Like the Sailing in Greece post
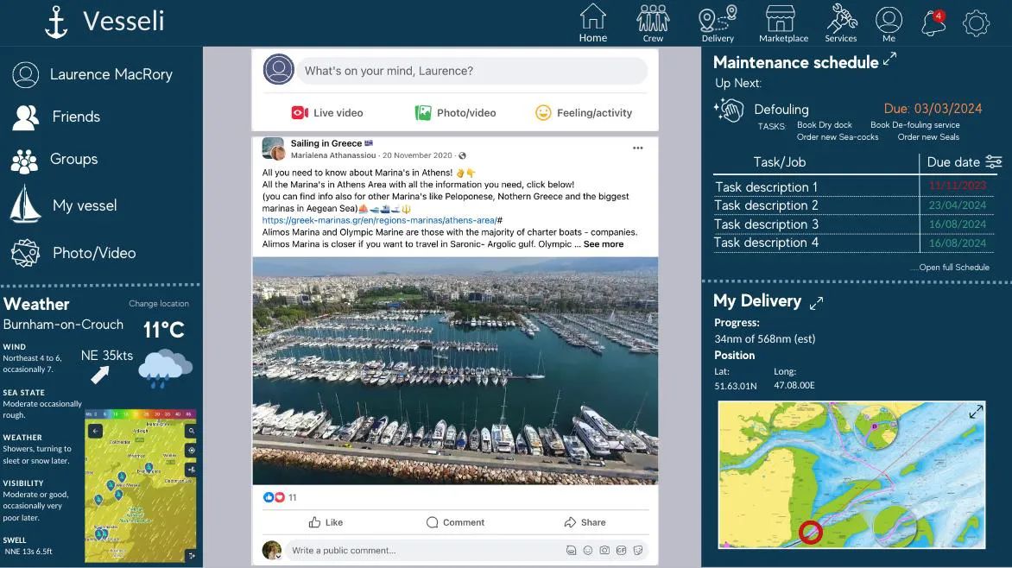 point(326,522)
